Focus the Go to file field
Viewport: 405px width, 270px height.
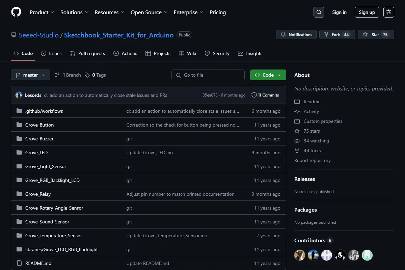coord(208,75)
